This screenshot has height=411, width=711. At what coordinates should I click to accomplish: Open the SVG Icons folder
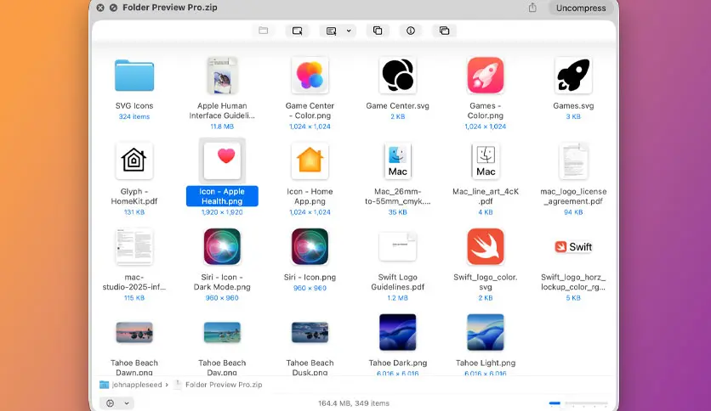point(134,76)
